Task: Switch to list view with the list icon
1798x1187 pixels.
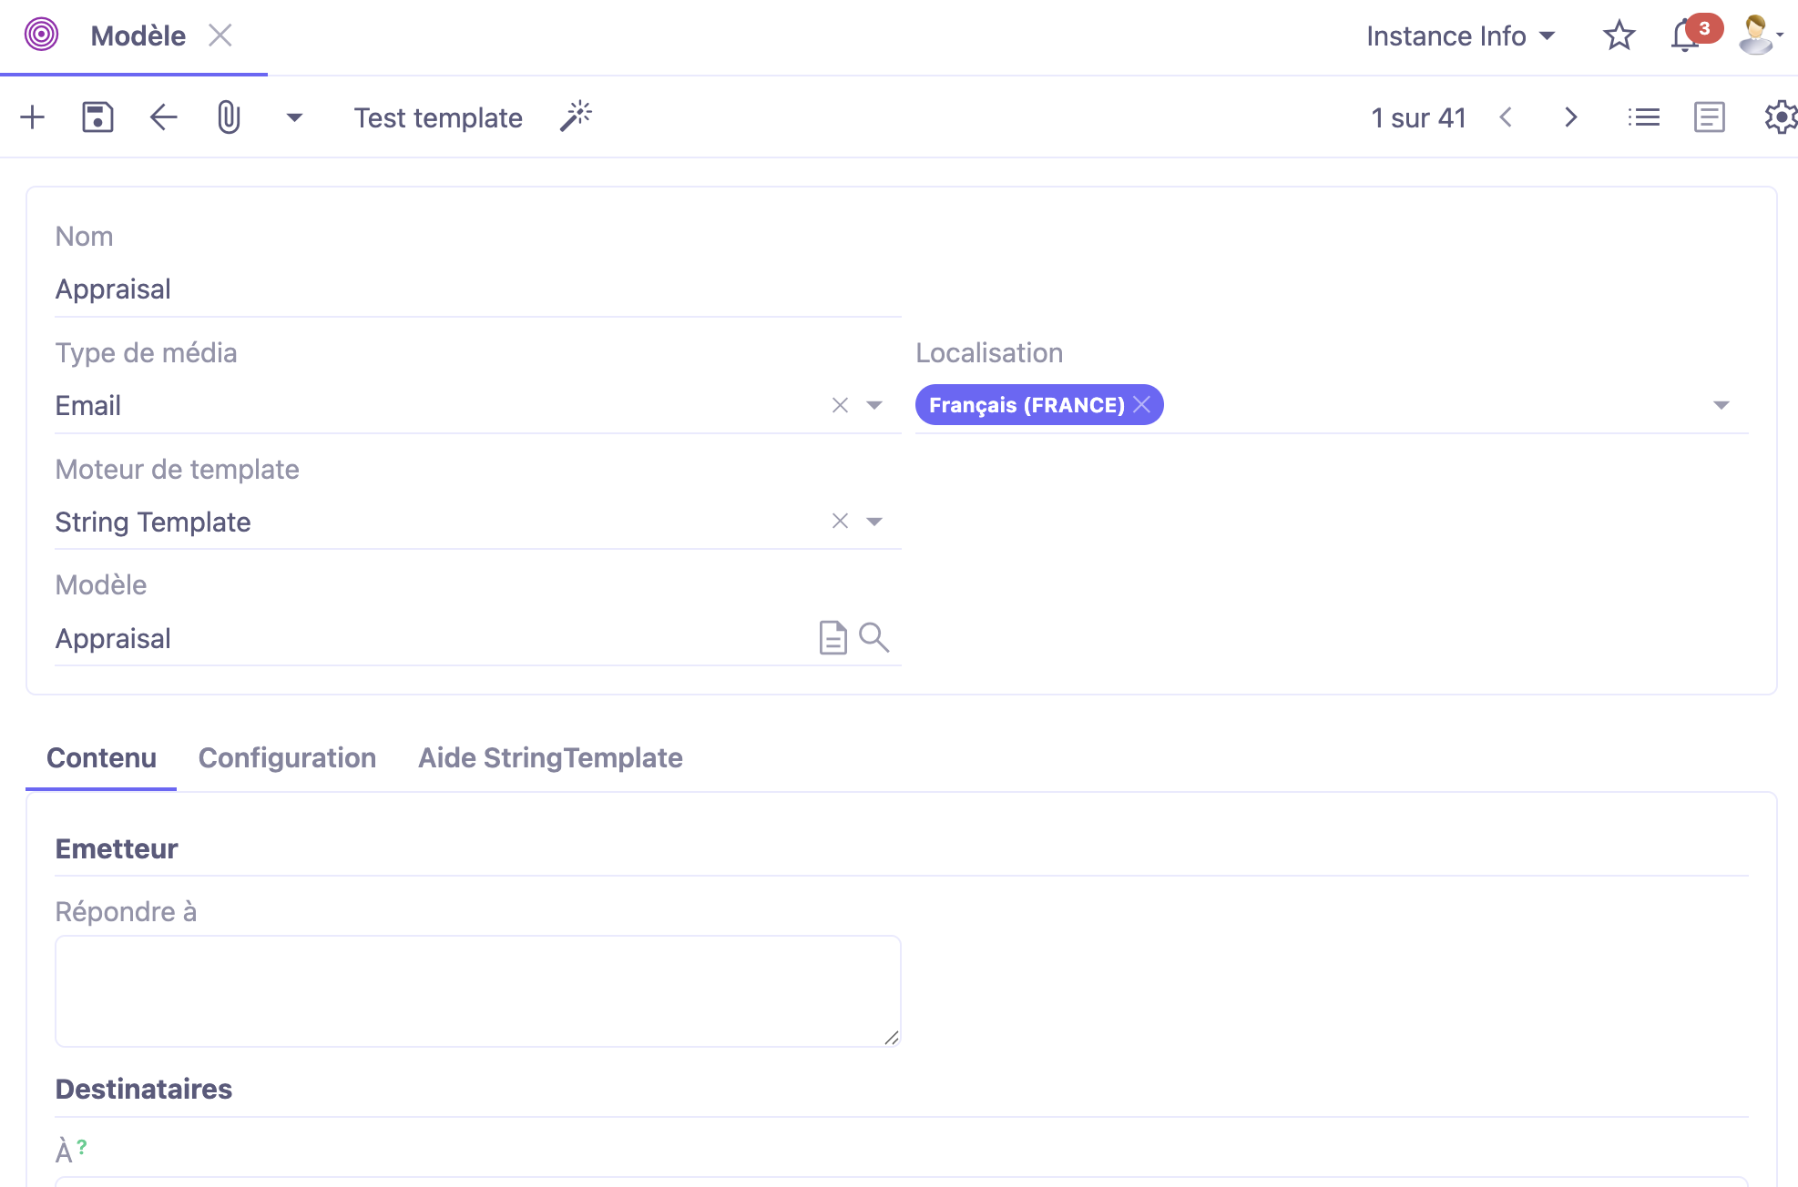Action: tap(1643, 117)
